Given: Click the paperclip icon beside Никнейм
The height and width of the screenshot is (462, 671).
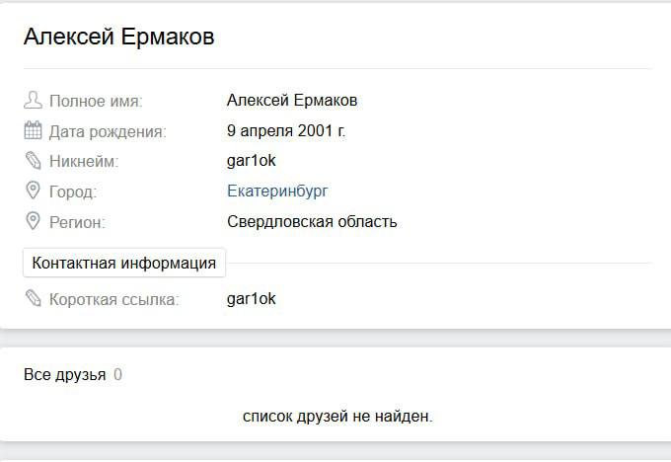Looking at the screenshot, I should click(33, 161).
